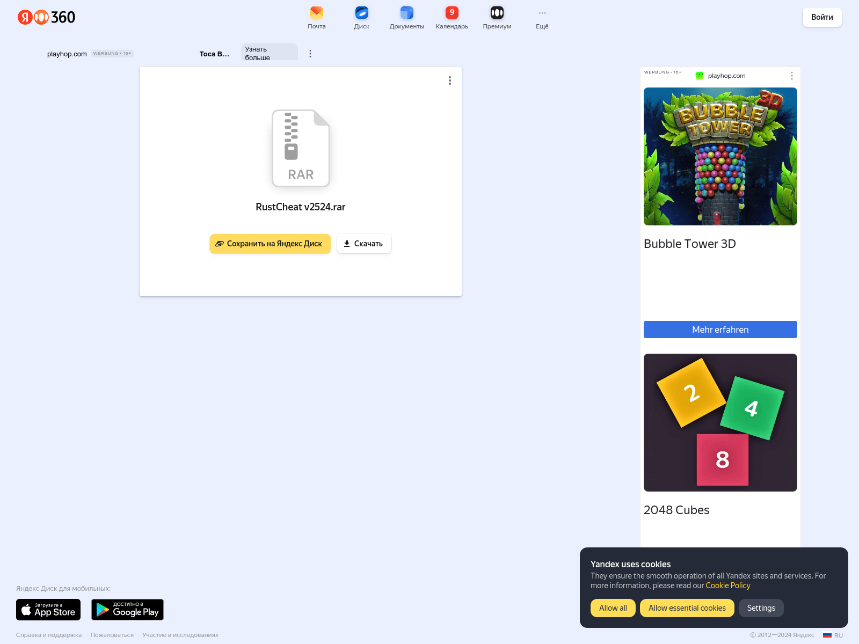Open Календарь calendar icon

click(452, 18)
